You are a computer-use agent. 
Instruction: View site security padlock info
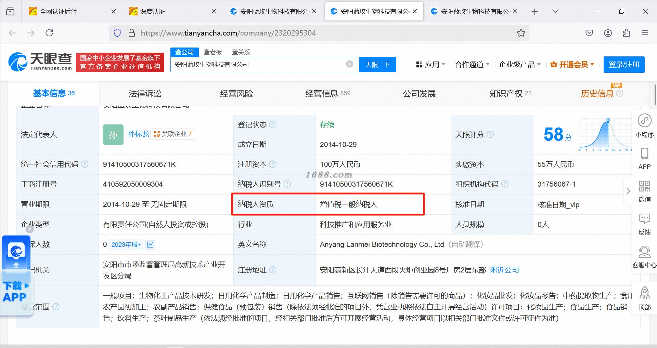click(132, 33)
